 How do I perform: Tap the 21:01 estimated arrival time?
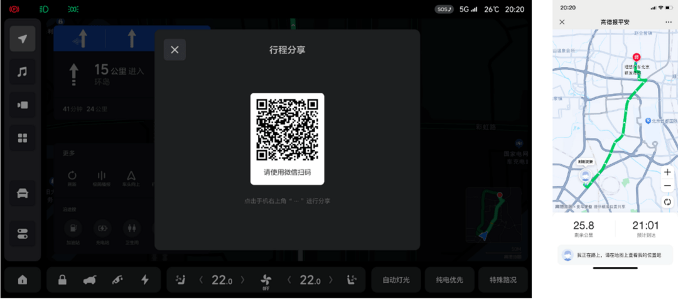(x=645, y=225)
